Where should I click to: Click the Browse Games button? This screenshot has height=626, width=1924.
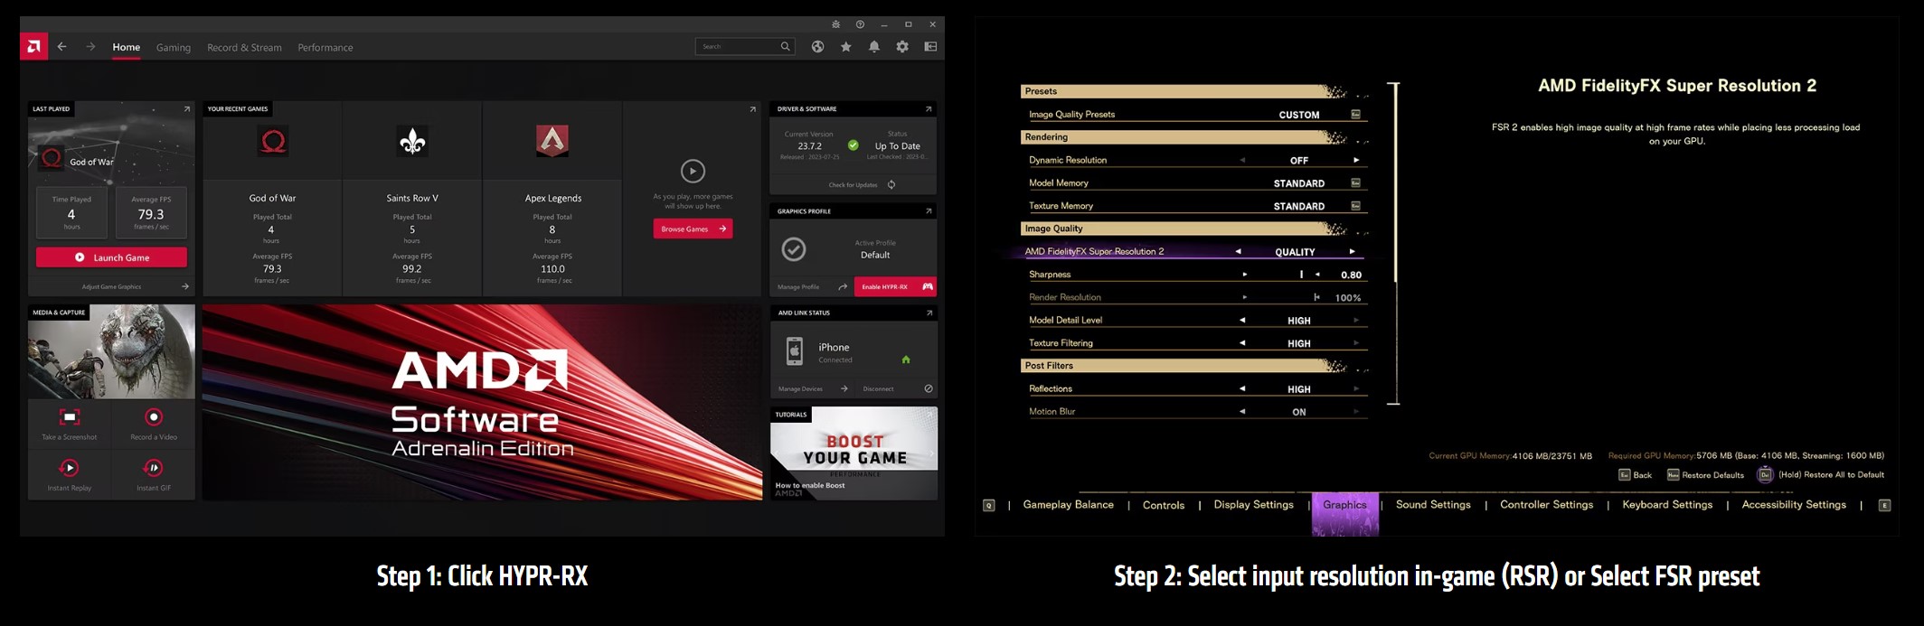[x=693, y=229]
